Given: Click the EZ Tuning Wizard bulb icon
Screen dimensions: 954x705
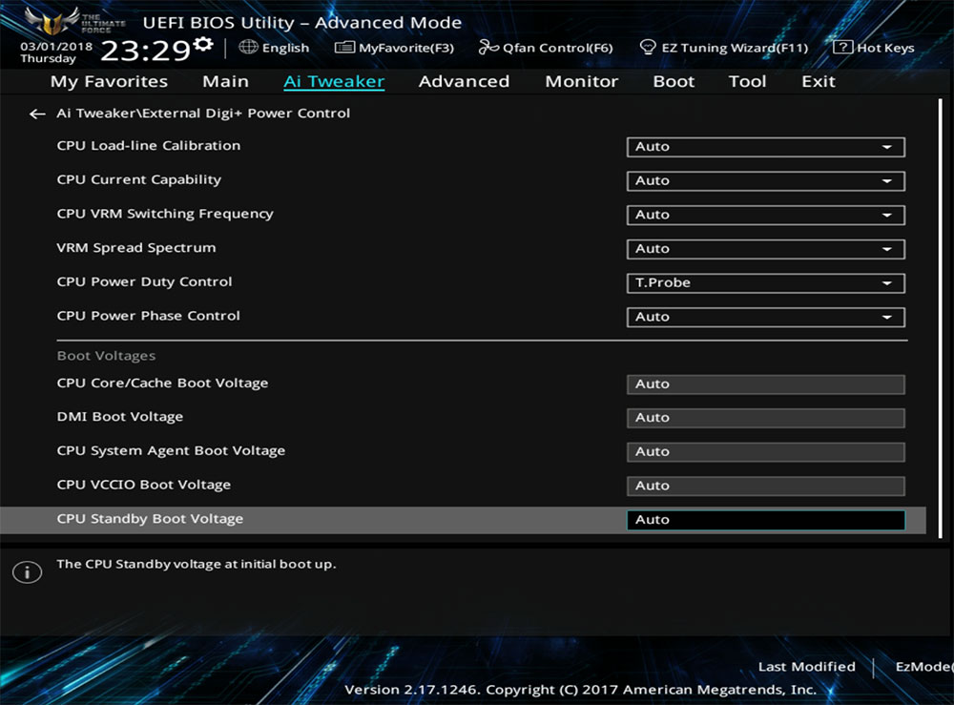Looking at the screenshot, I should point(648,47).
